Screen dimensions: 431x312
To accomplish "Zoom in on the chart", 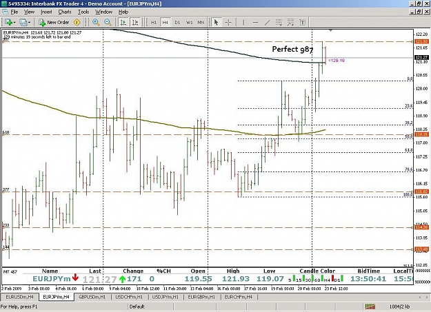I will click(96, 22).
